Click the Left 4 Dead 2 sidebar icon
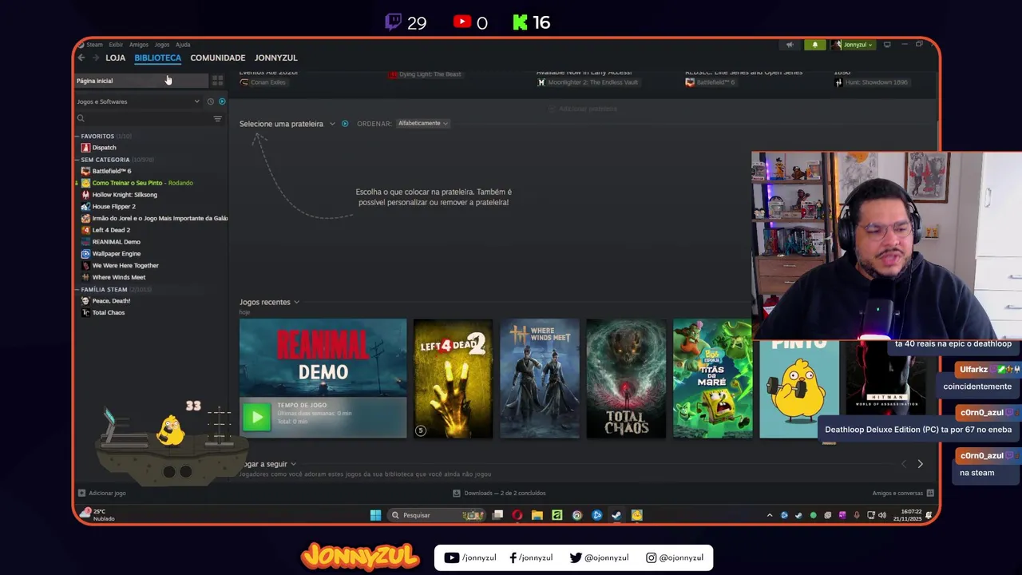This screenshot has height=575, width=1022. pos(85,230)
